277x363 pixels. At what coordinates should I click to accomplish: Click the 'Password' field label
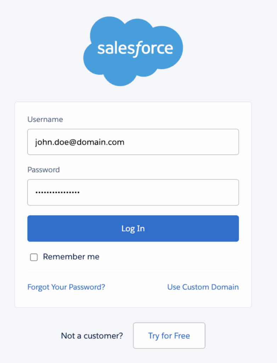click(x=44, y=170)
